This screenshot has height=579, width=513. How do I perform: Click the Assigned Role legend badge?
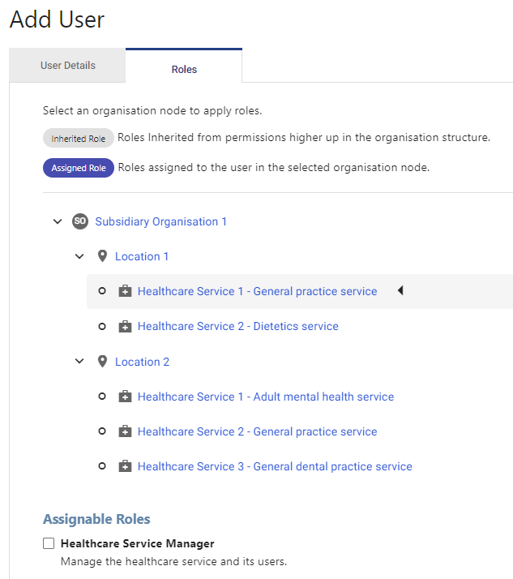click(79, 168)
